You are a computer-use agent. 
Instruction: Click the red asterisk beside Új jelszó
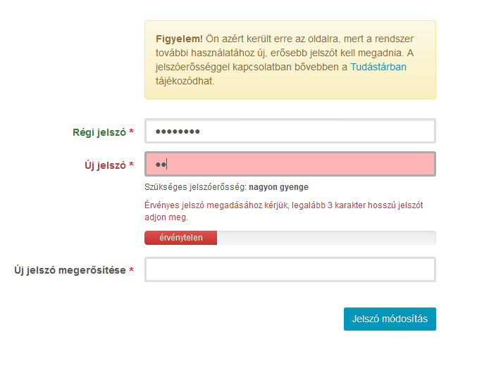(x=131, y=166)
